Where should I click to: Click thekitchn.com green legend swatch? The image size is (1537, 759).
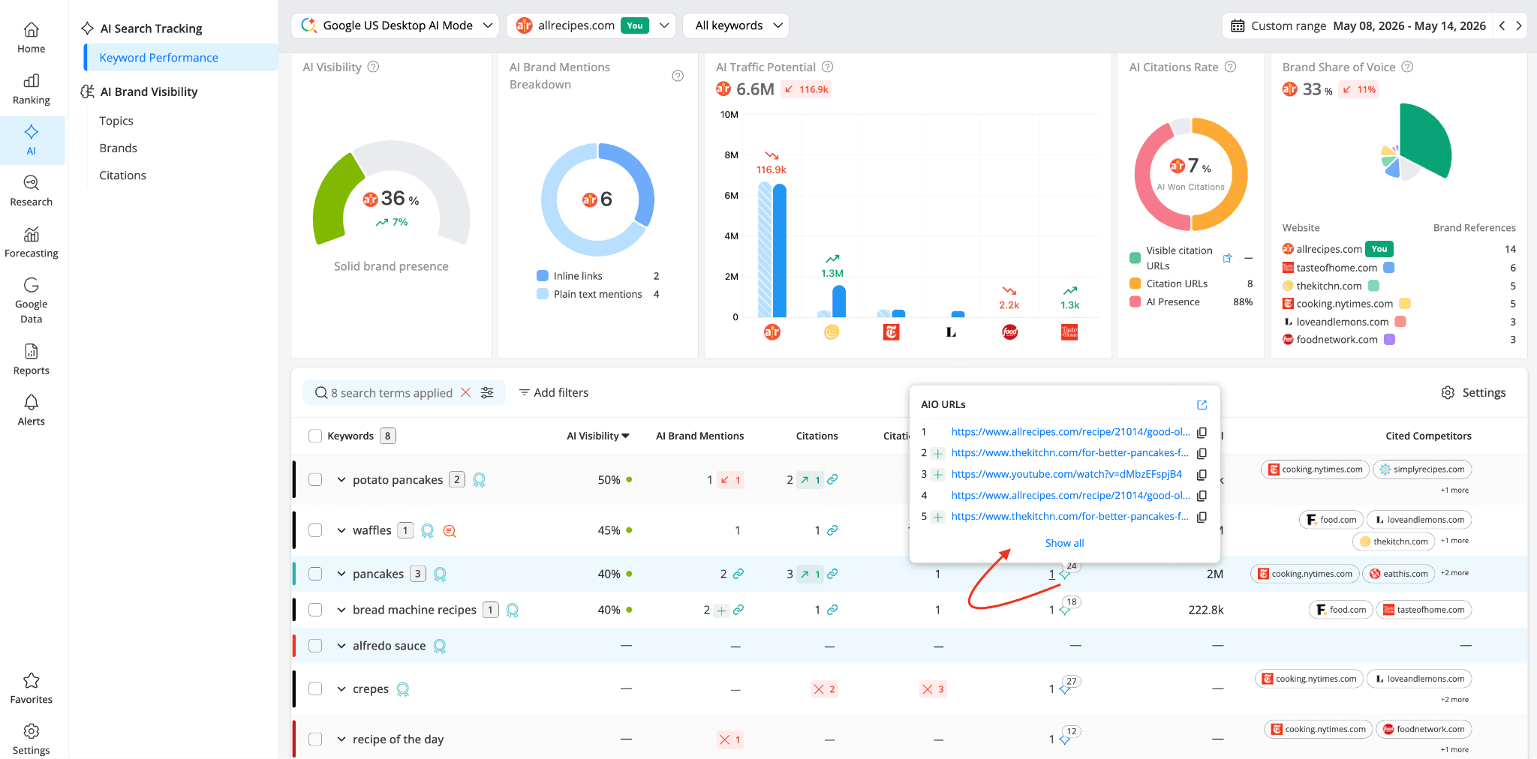1373,286
